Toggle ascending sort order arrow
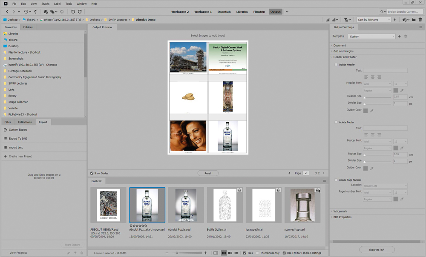 [x=394, y=20]
